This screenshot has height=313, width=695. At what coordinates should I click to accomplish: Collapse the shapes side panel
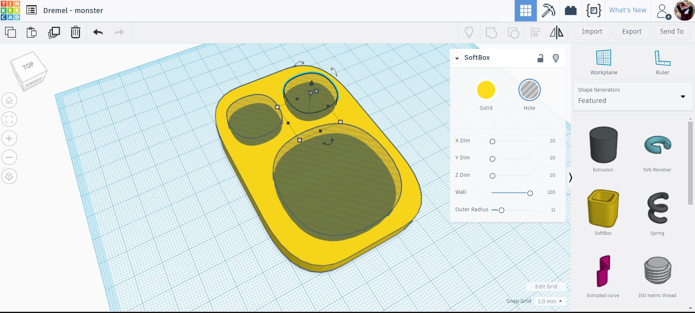[x=570, y=178]
